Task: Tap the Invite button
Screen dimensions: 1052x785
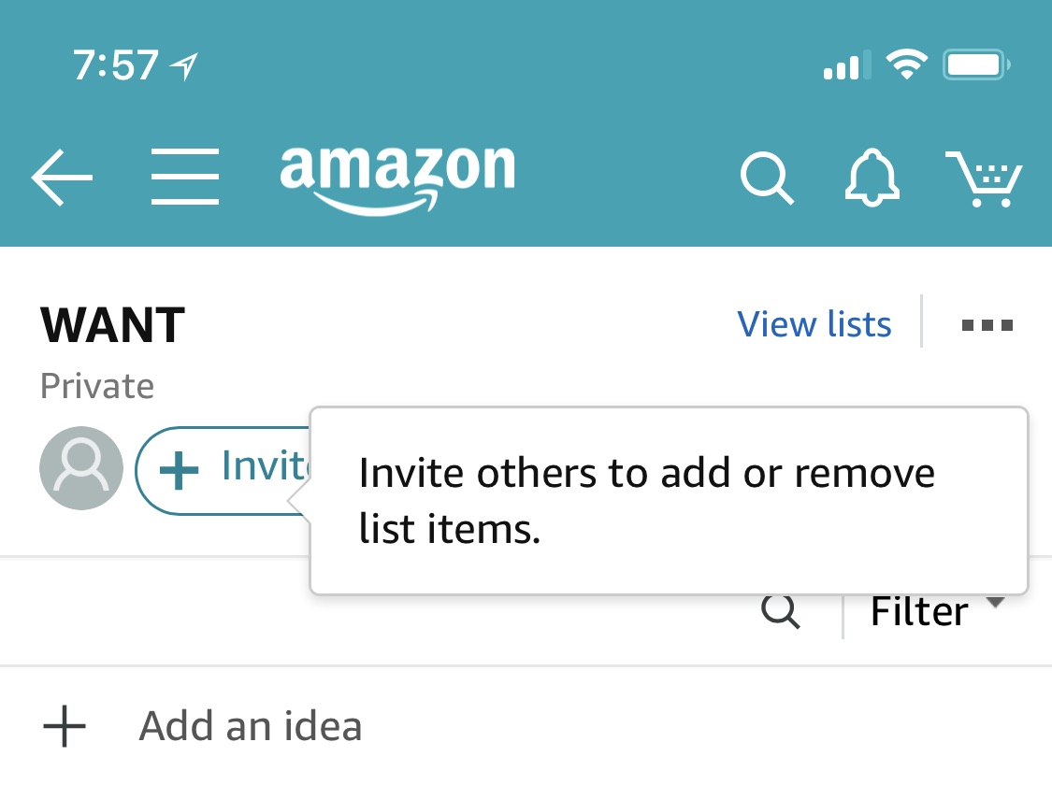Action: 223,471
